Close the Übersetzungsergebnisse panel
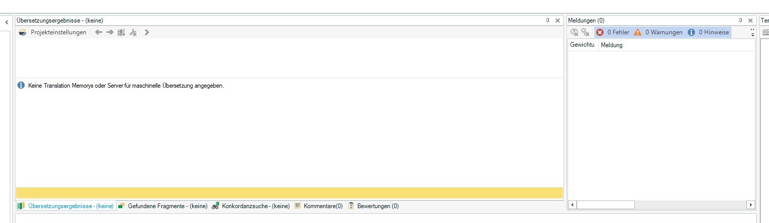 (x=558, y=21)
